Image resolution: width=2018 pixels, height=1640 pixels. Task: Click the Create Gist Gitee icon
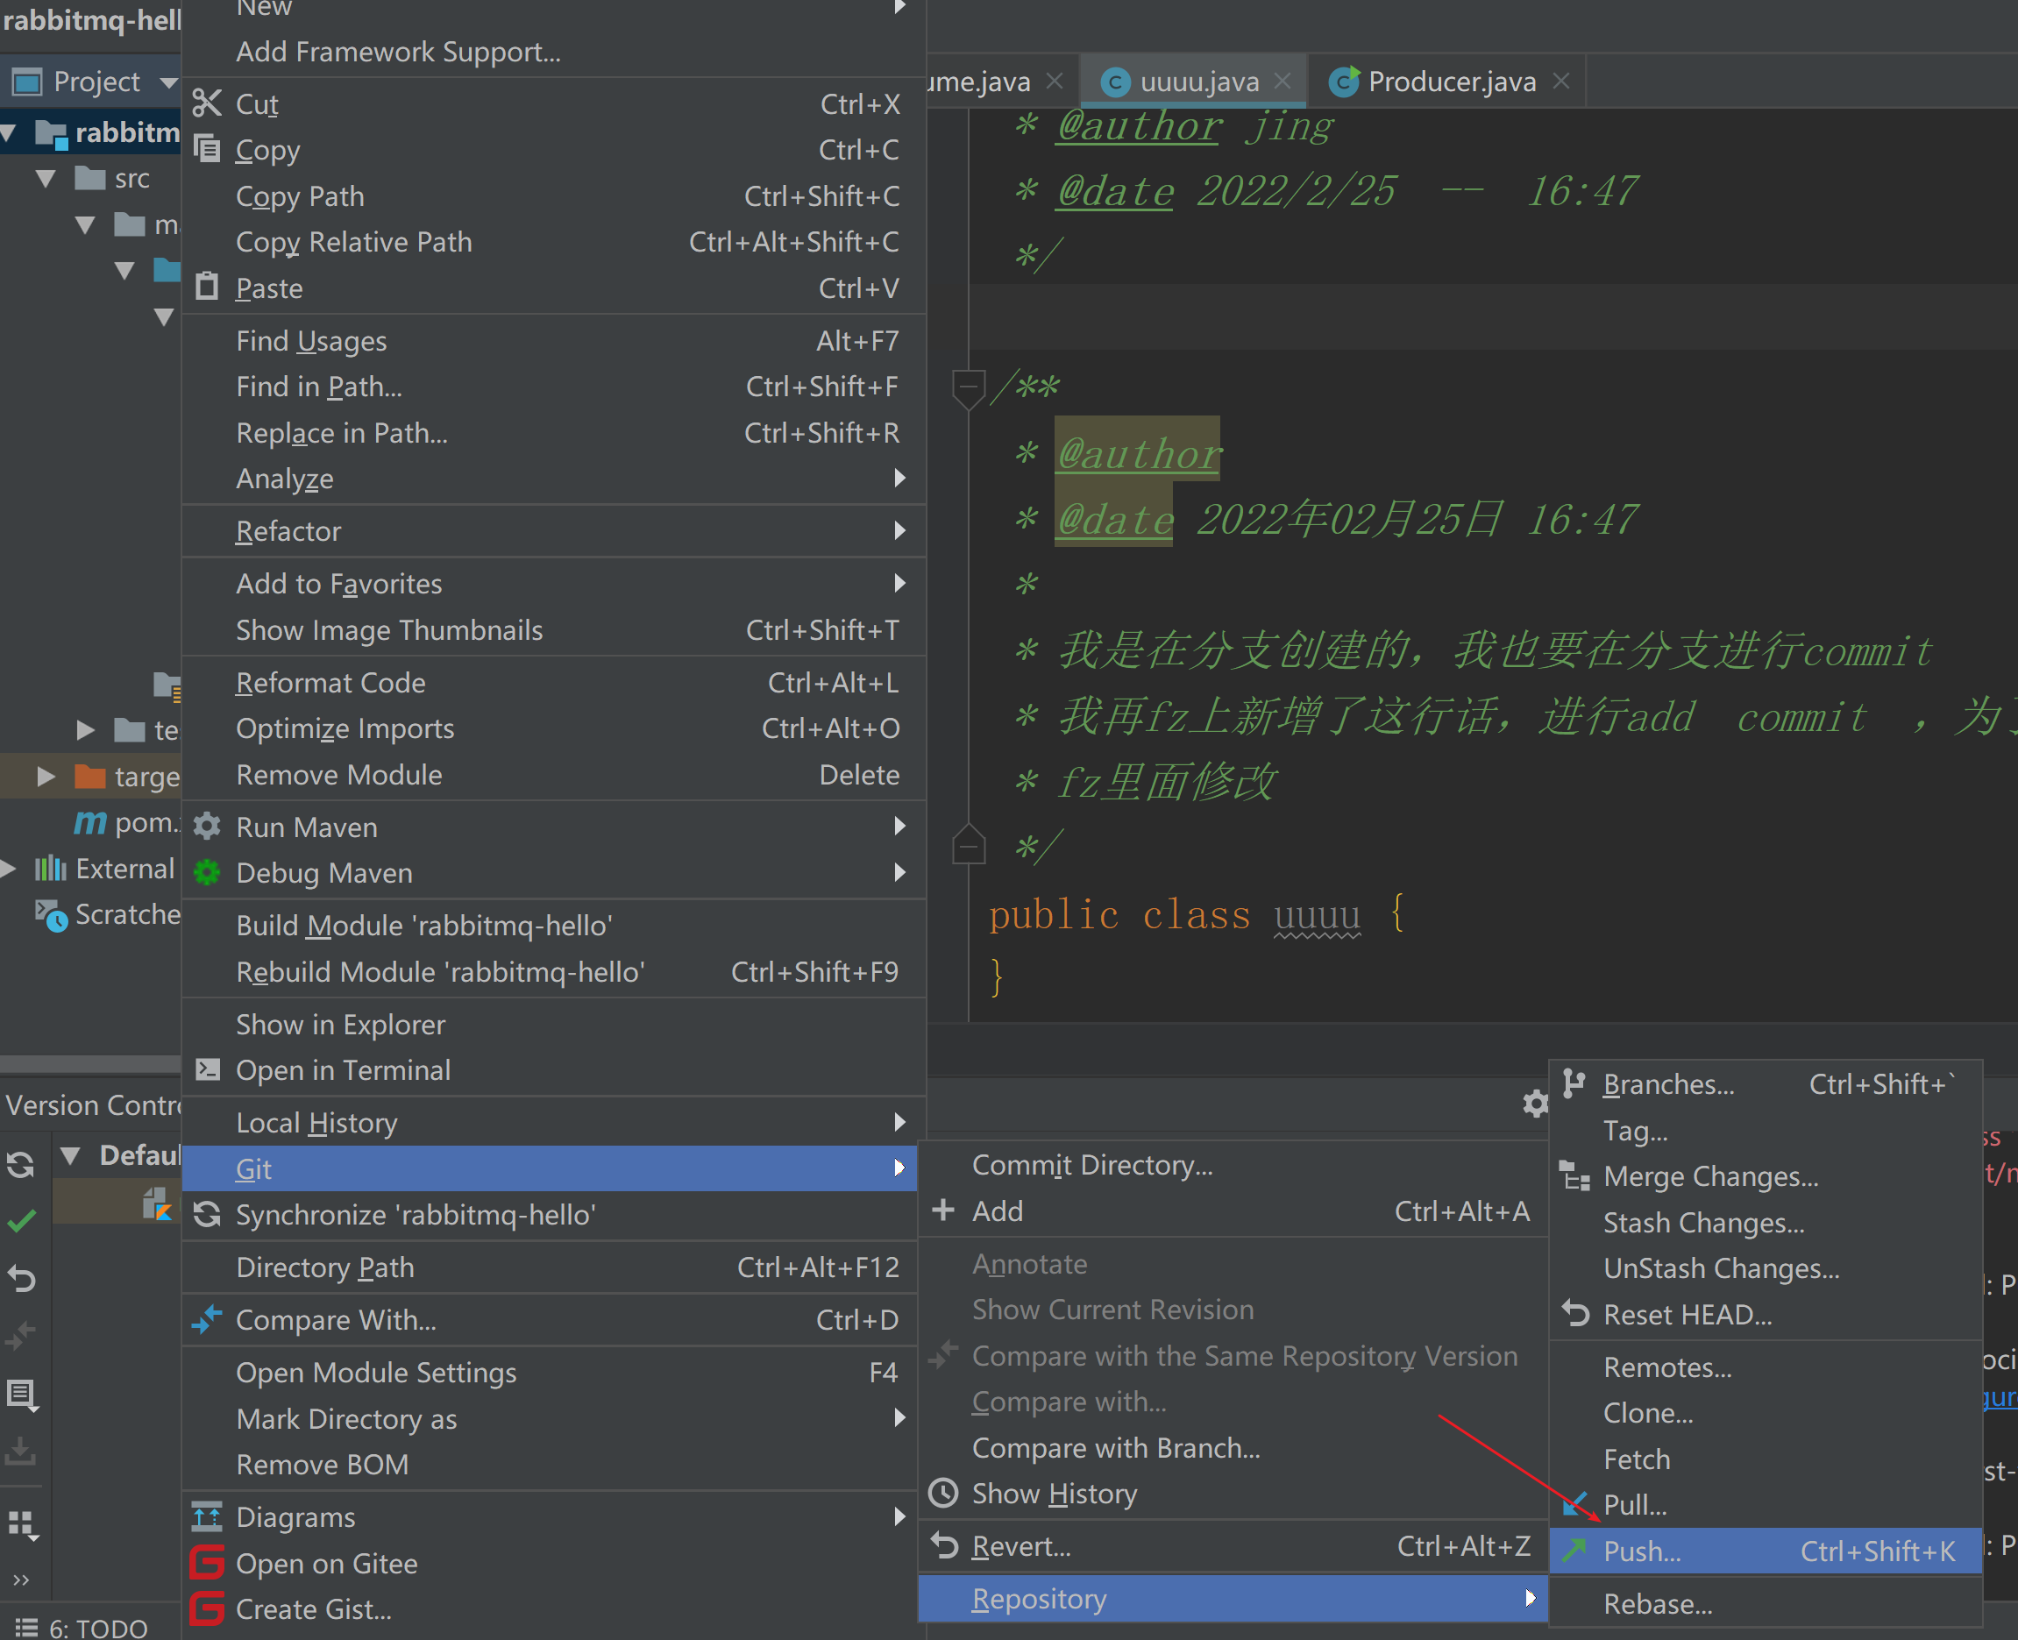(207, 1608)
